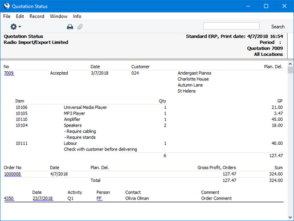Click Universal Media Player item name
Image resolution: width=294 pixels, height=221 pixels.
85,108
